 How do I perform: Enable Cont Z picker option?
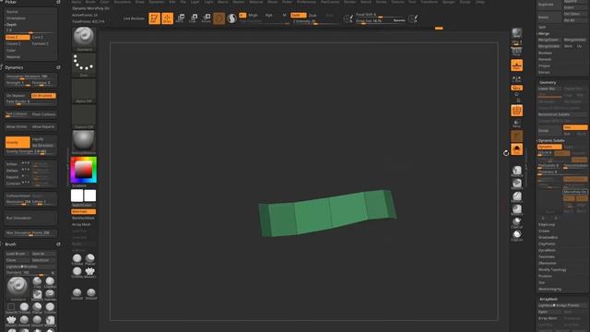click(43, 37)
